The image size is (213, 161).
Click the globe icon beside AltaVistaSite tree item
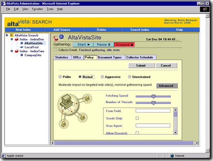click(x=22, y=43)
